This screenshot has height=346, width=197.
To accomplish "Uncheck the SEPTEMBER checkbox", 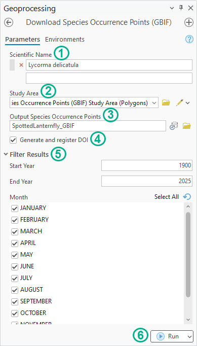I will pyautogui.click(x=15, y=302).
